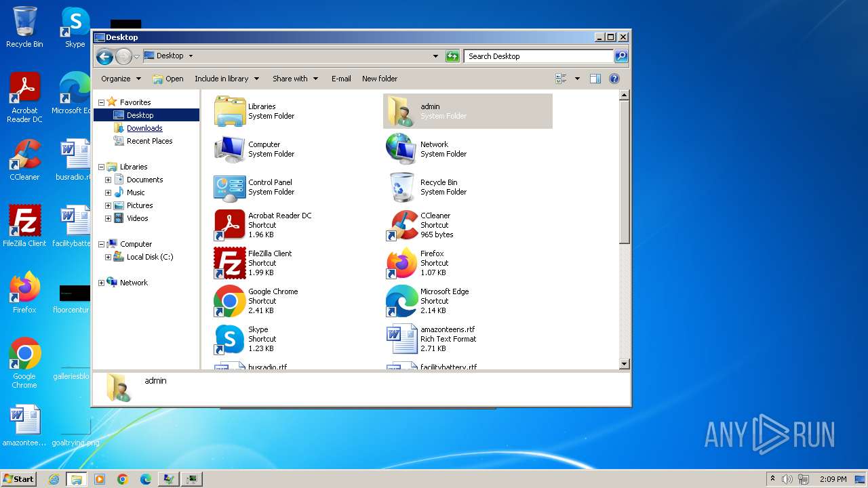Expand the Music library node
868x488 pixels.
coord(108,192)
